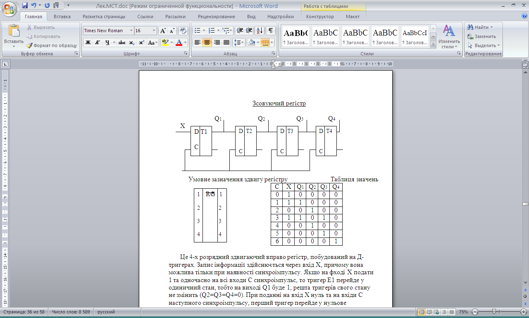529x318 pixels.
Task: Toggle superscript formatting
Action: (x=141, y=42)
